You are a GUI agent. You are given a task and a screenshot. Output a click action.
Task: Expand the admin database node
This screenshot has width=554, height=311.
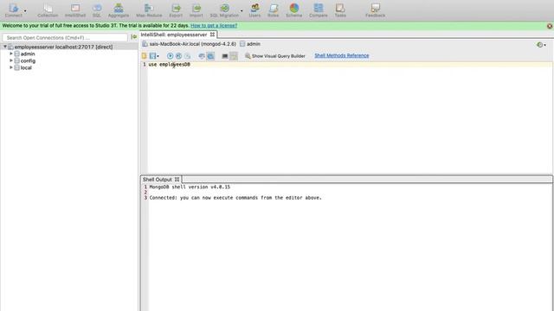click(11, 54)
